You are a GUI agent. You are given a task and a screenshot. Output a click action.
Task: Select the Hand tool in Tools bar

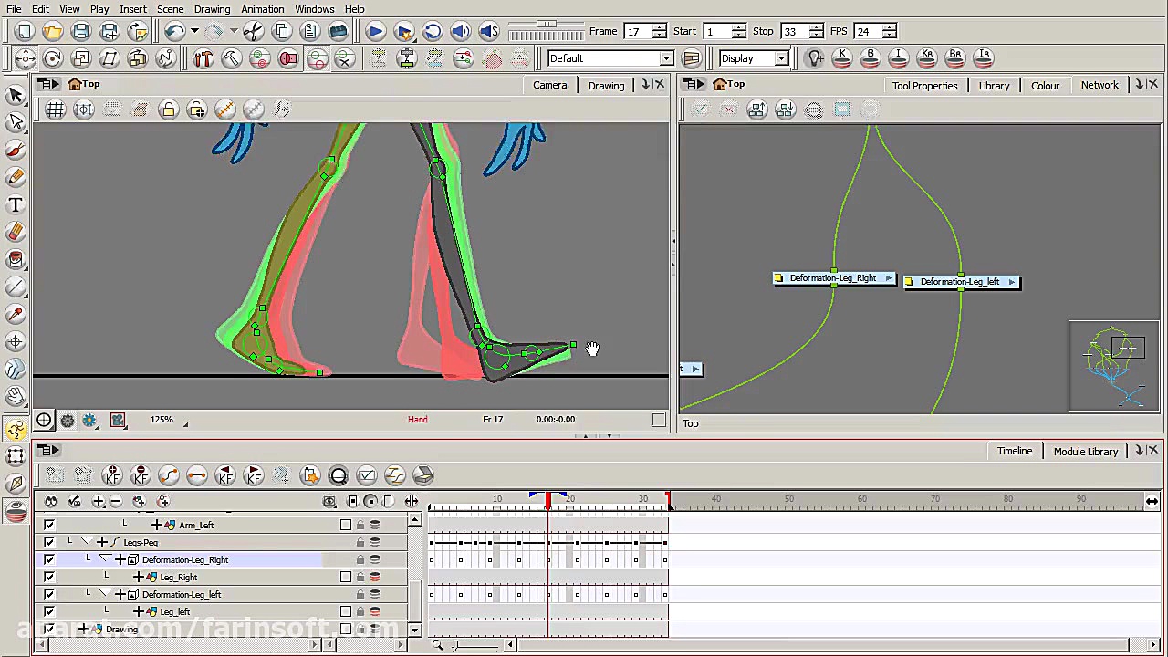point(16,396)
